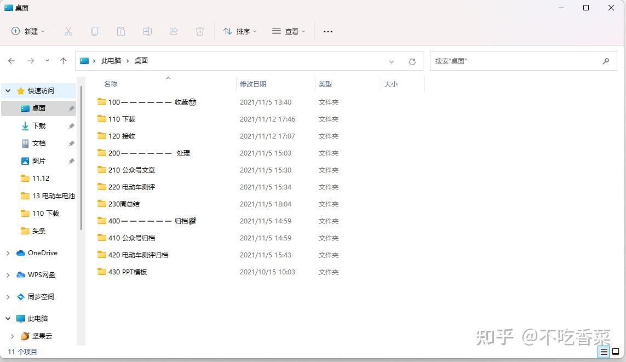Image resolution: width=626 pixels, height=362 pixels.
Task: Open the 新建 new item dropdown
Action: pos(28,31)
